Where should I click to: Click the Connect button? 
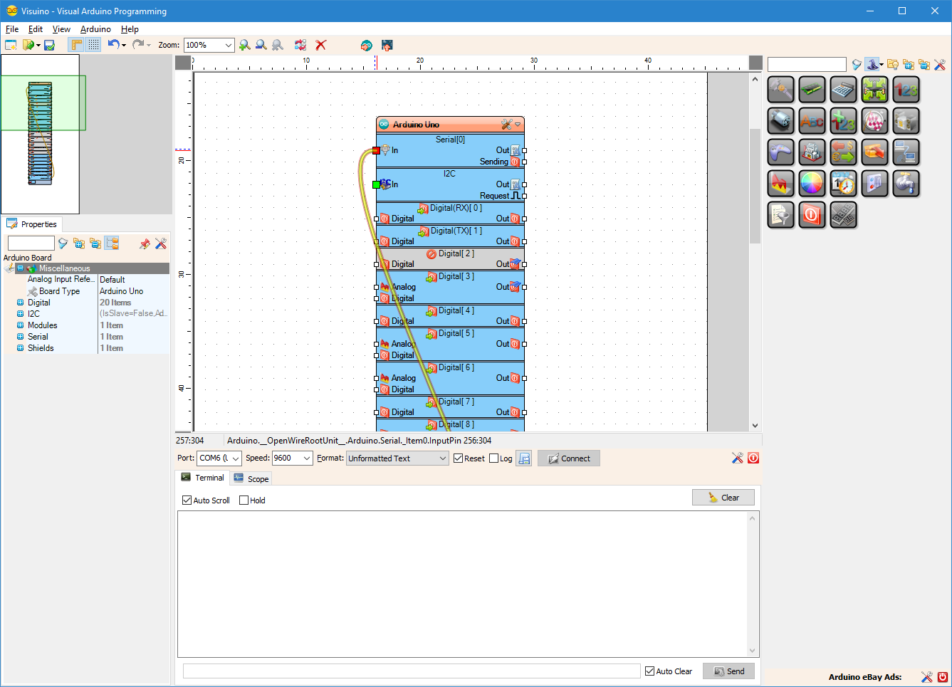[x=568, y=458]
